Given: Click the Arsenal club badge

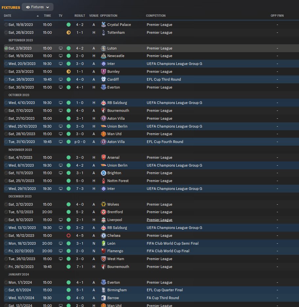Looking at the screenshot, I should pos(103,157).
